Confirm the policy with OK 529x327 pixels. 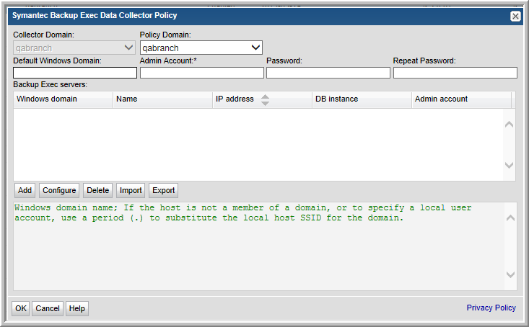pyautogui.click(x=21, y=308)
